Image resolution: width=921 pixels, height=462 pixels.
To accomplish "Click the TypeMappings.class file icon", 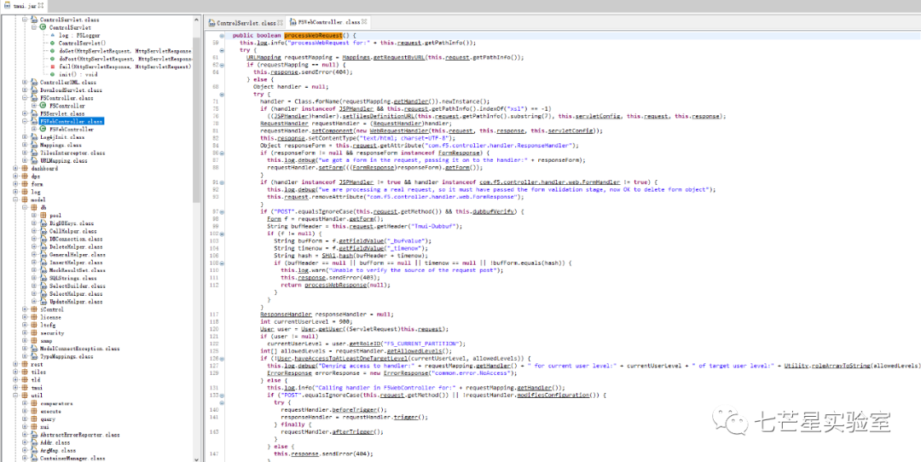I will click(35, 356).
